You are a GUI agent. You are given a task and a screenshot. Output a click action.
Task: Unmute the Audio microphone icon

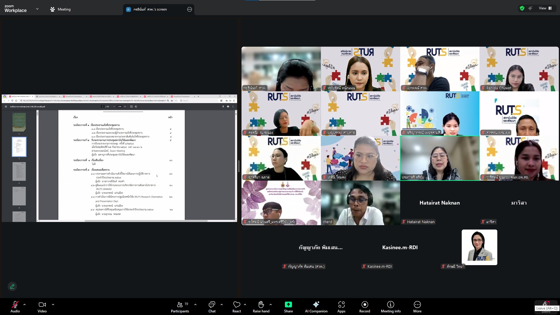(15, 305)
